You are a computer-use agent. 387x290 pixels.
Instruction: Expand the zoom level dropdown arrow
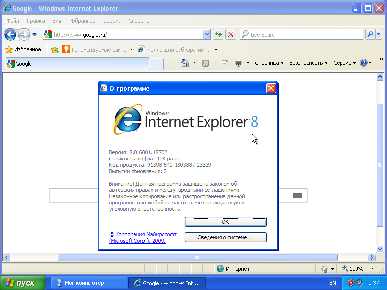[x=372, y=269]
